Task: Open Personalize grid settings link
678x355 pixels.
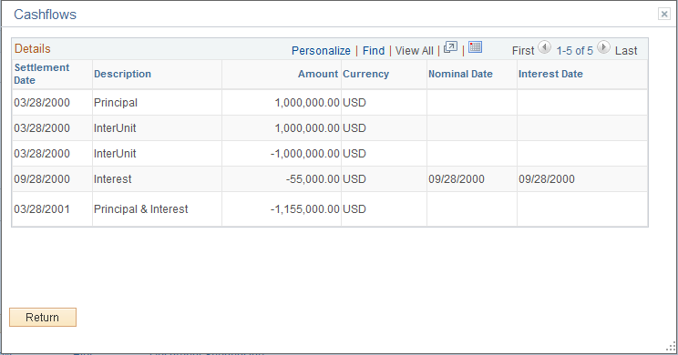Action: 321,51
